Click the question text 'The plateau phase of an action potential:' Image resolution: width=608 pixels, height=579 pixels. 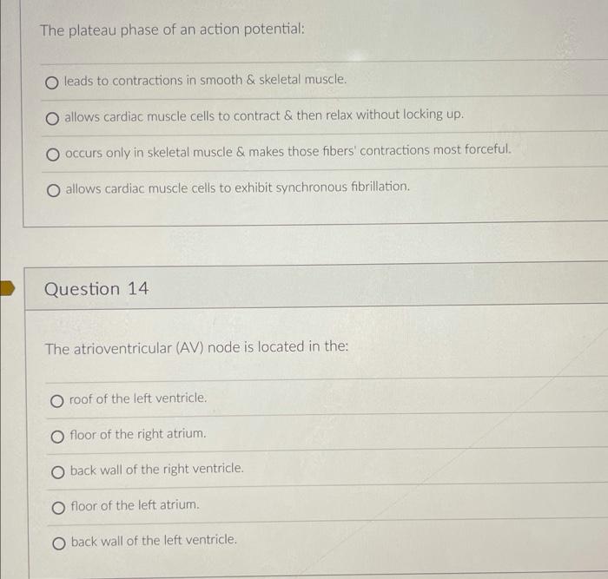pos(173,30)
